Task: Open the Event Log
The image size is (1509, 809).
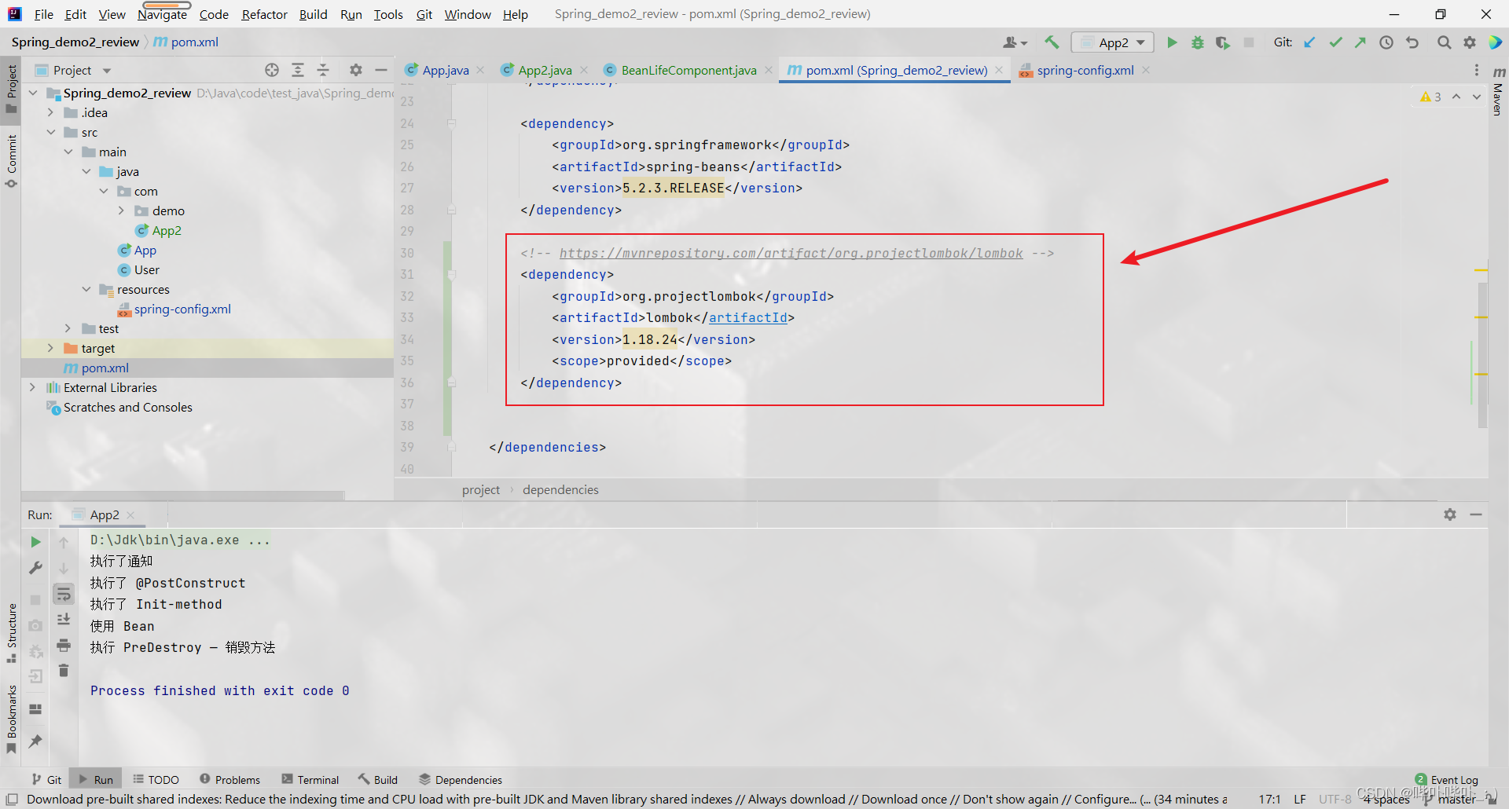Action: coord(1446,780)
